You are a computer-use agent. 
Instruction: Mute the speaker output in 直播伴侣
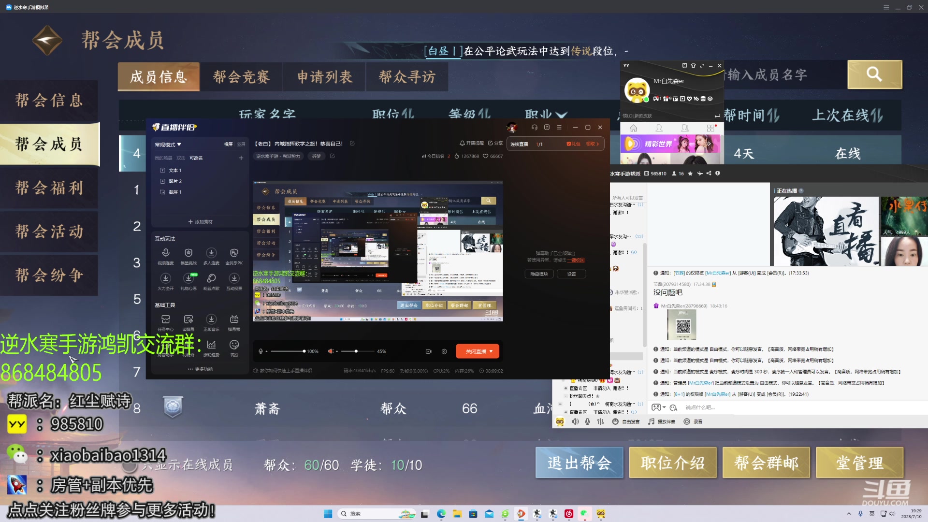pos(331,351)
